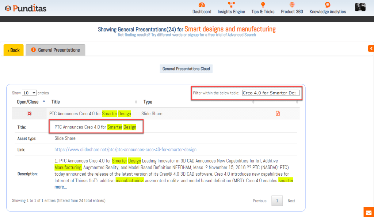
Task: Click the table filter input field
Action: (x=271, y=93)
